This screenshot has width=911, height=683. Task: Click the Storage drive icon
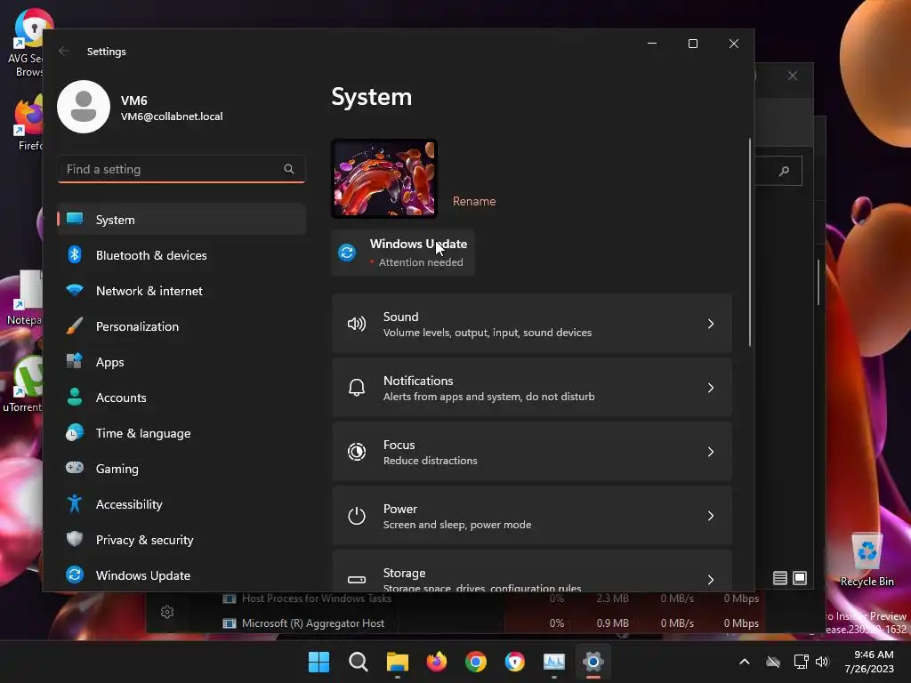pyautogui.click(x=357, y=580)
